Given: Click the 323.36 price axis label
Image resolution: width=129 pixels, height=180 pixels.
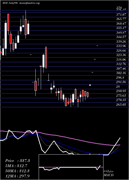Looking at the screenshot, I should 121,55.
